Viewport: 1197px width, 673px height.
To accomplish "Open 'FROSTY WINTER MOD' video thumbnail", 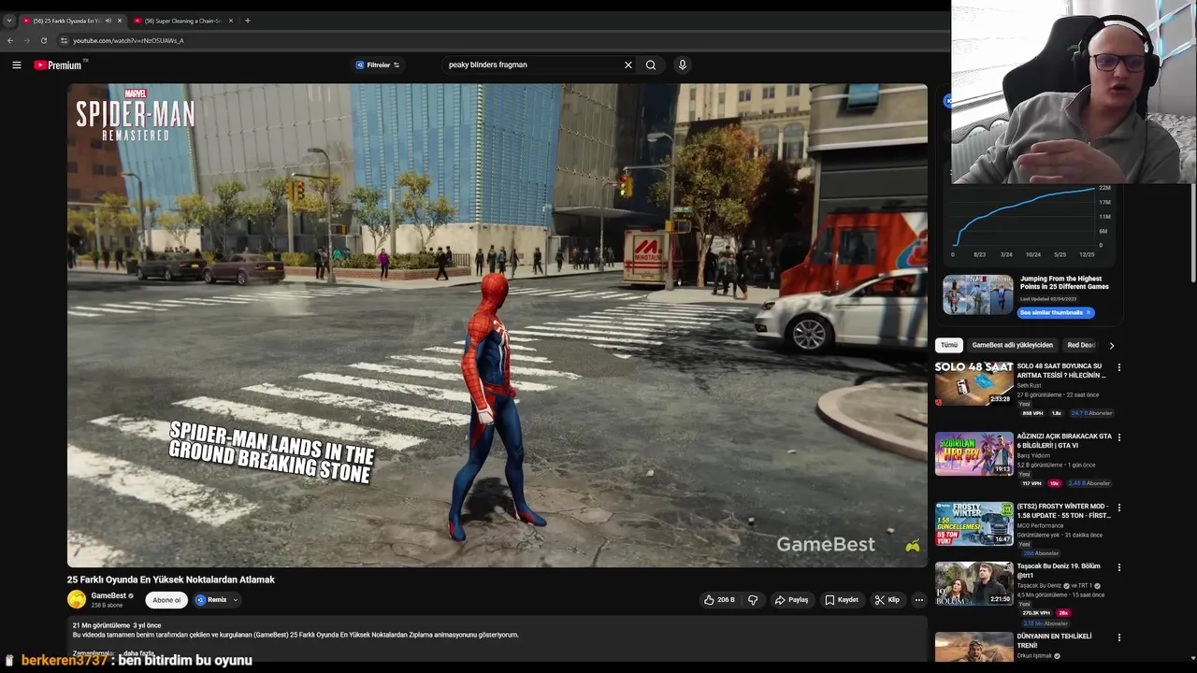I will (x=974, y=523).
